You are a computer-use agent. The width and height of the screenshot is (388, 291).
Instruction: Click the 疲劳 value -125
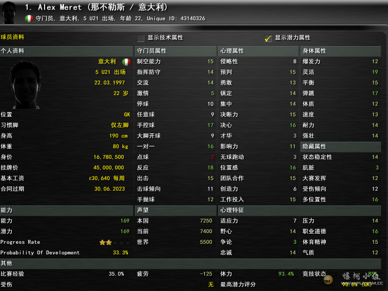pos(206,274)
